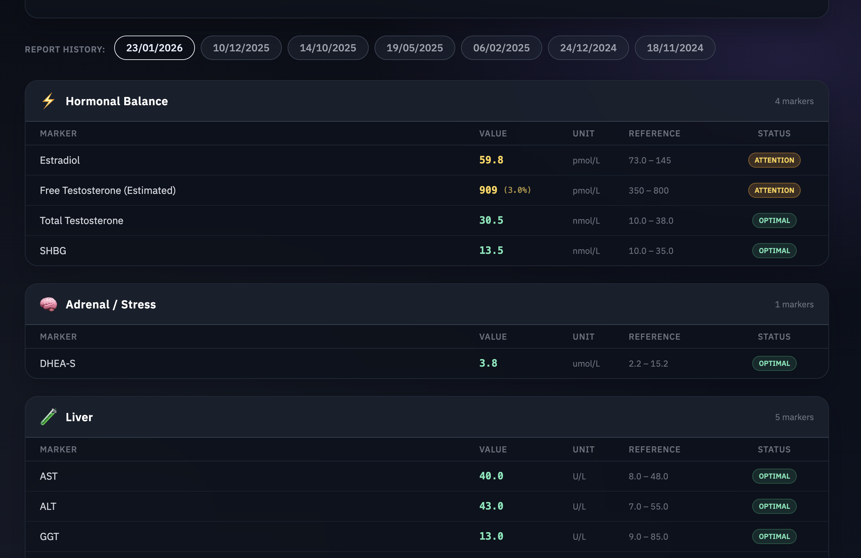Click the ALT value 43.0
The width and height of the screenshot is (861, 558).
tap(491, 506)
